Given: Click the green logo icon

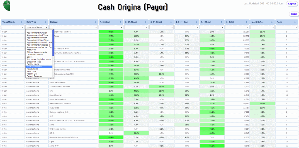Looking at the screenshot, I should pos(7,6).
